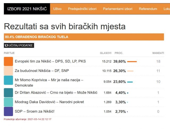Click the orange 39,60% progress bar
Image resolution: width=170 pixels, height=129 pixels.
point(132,61)
